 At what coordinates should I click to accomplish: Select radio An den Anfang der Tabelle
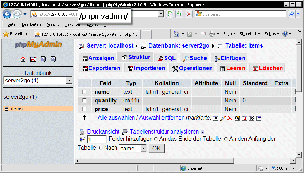[226, 139]
